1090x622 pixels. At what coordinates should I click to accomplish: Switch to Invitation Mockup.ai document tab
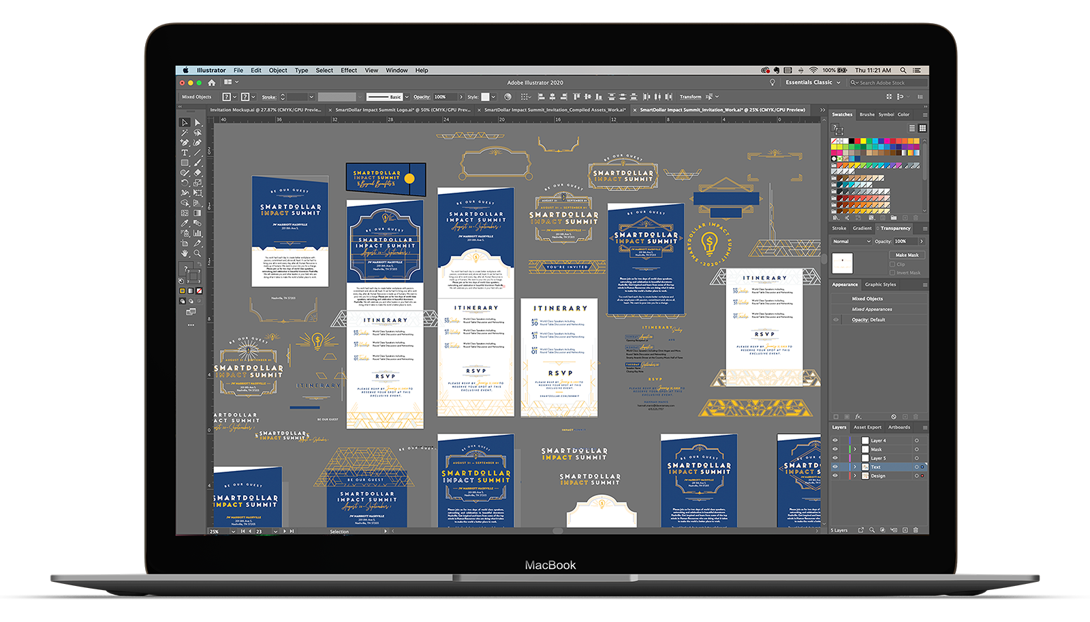coord(266,110)
